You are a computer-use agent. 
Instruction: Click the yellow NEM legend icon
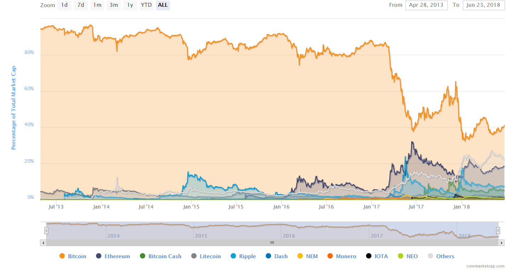coord(300,256)
